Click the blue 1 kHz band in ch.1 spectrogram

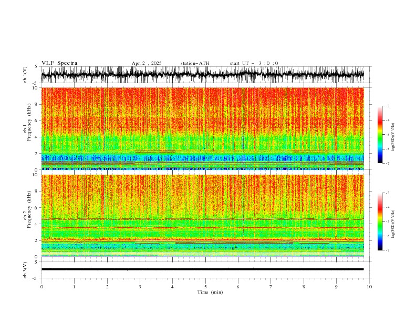click(202, 158)
